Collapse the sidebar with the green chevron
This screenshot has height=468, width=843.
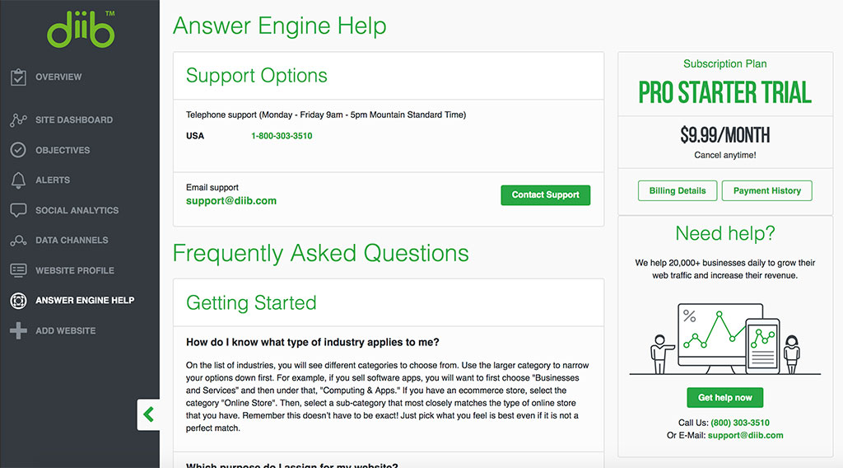tap(148, 414)
